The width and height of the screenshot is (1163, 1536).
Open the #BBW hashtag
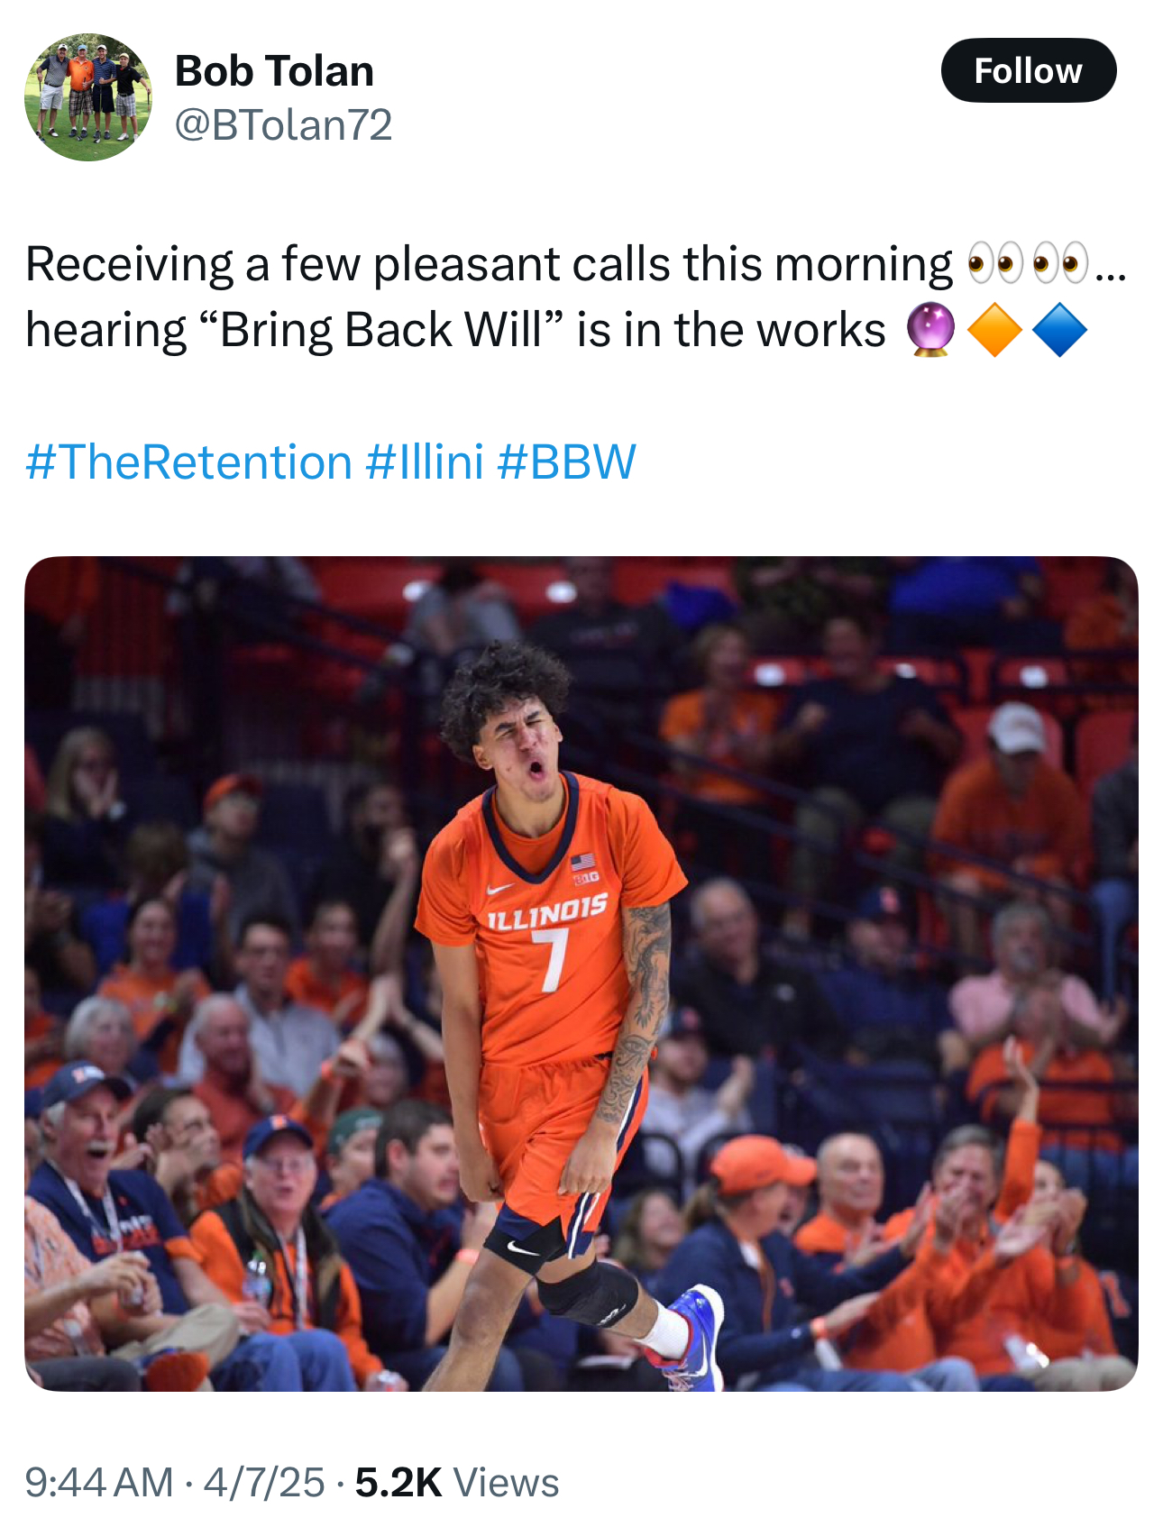coord(566,462)
